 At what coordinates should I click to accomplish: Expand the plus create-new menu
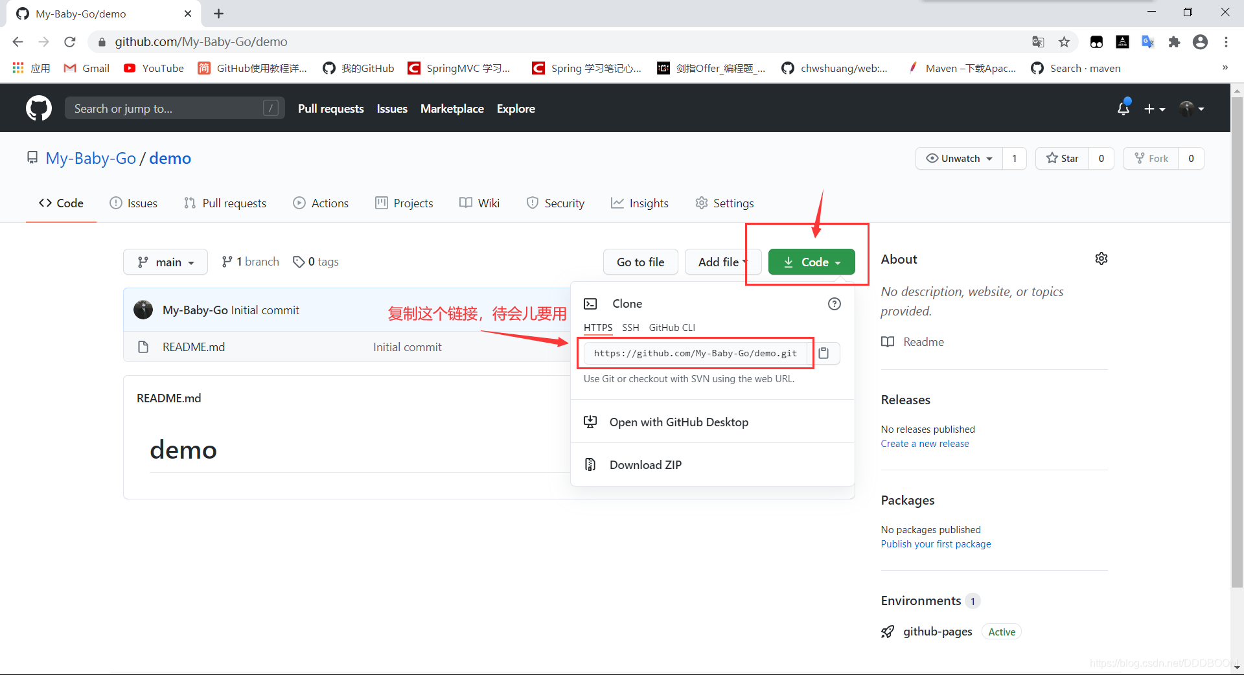coord(1154,109)
